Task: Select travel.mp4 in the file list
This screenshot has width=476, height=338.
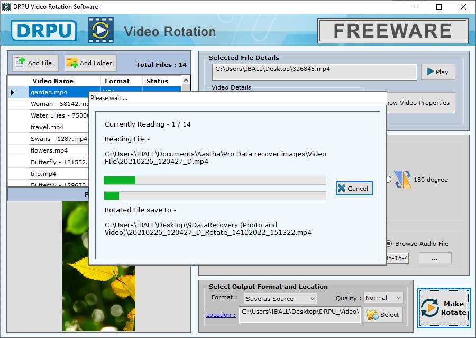Action: click(x=59, y=127)
